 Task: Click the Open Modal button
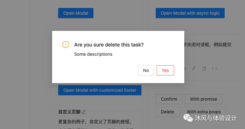pos(76,13)
